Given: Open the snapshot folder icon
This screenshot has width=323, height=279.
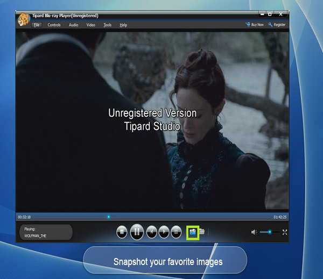Looking at the screenshot, I should [x=202, y=232].
